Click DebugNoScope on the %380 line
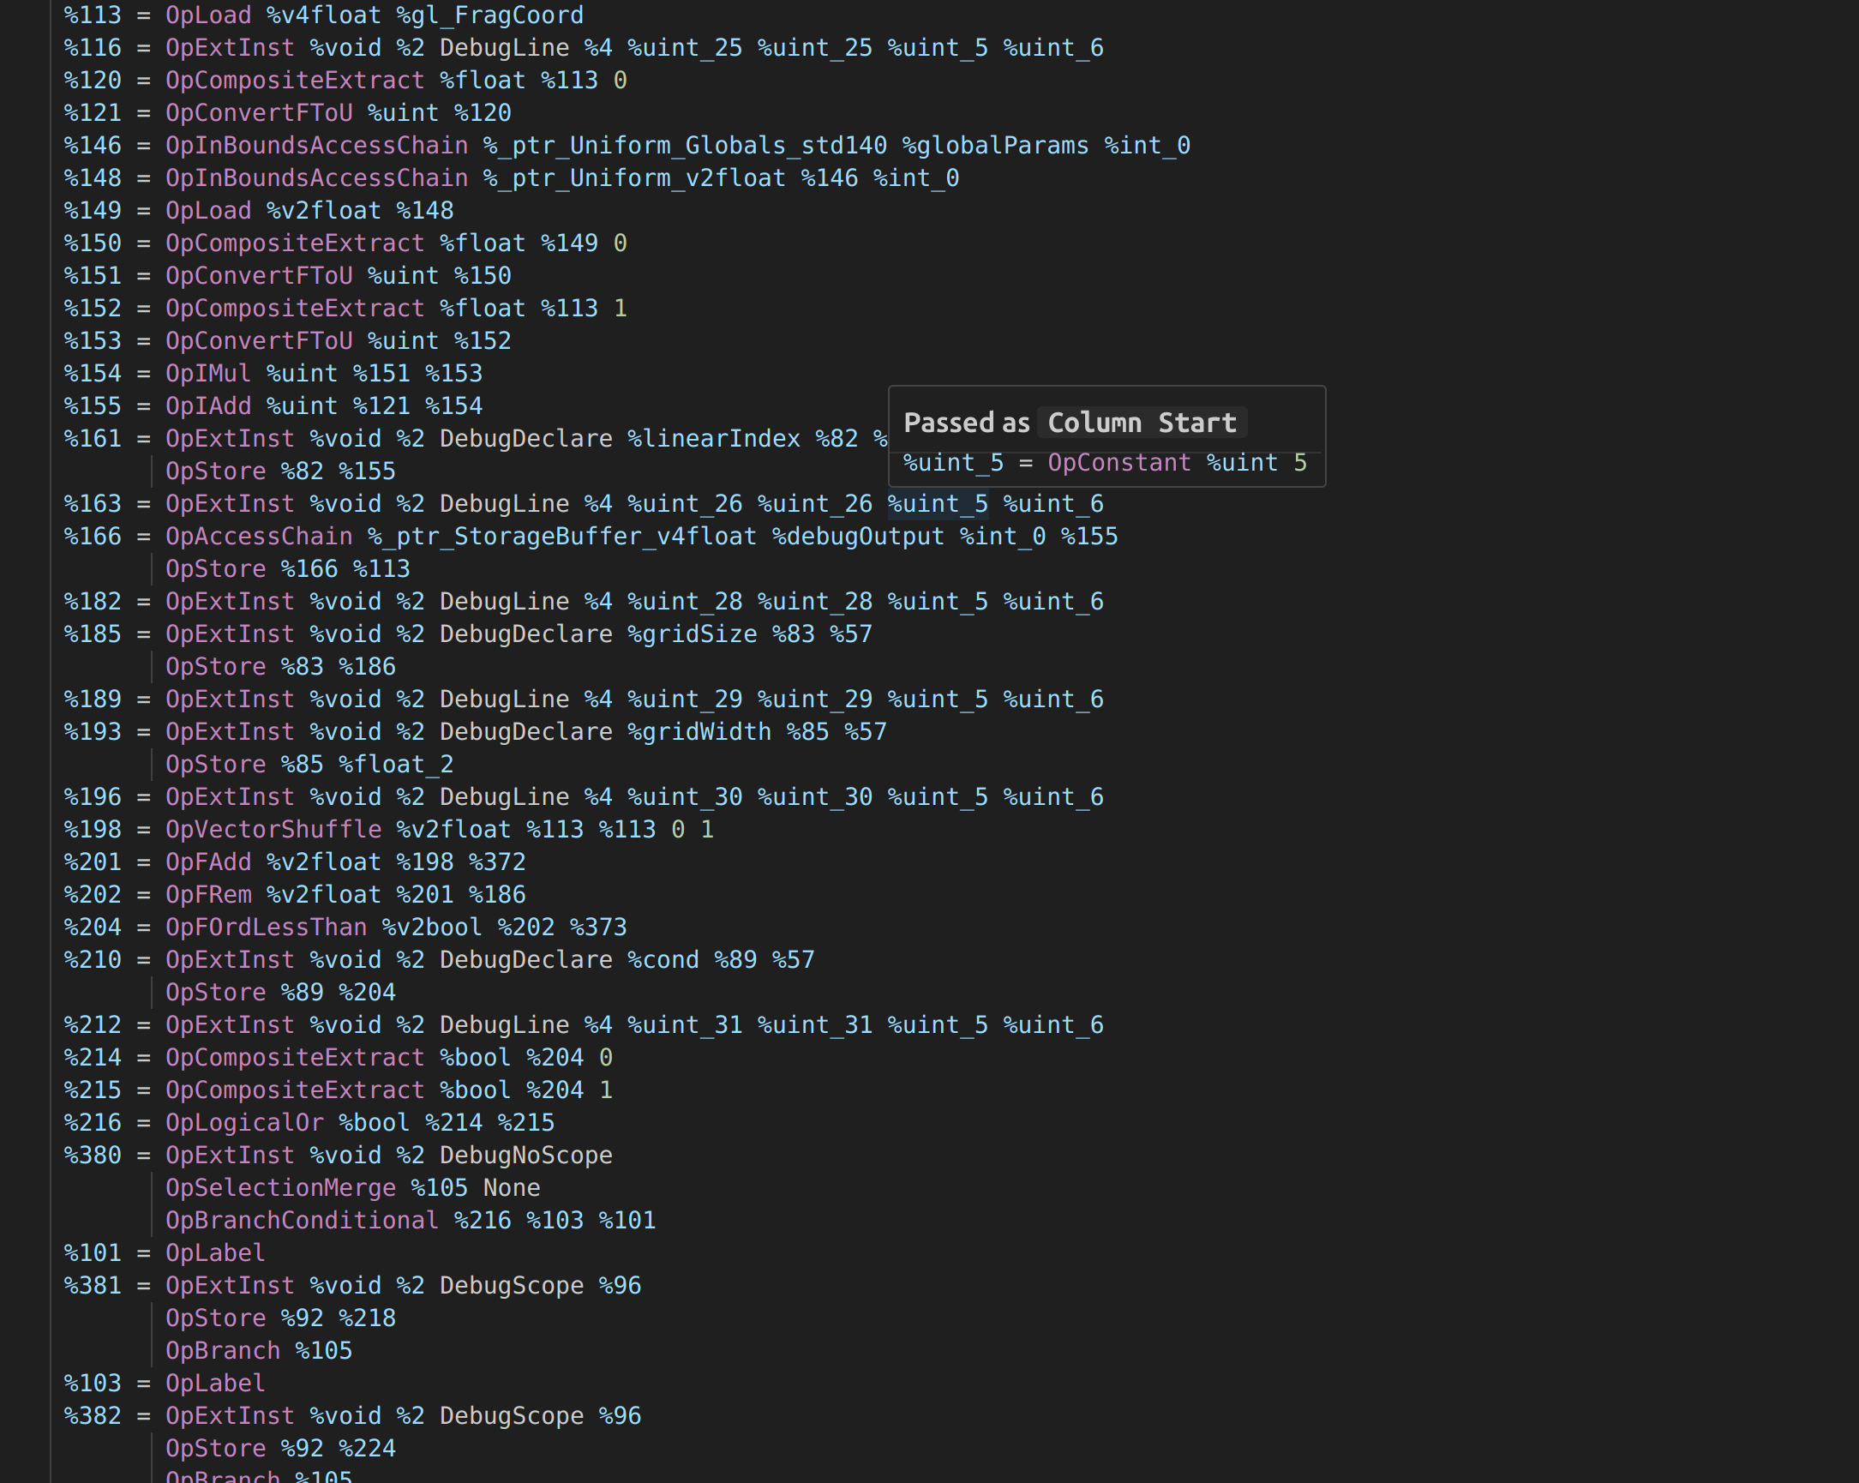1859x1483 pixels. click(x=526, y=1156)
